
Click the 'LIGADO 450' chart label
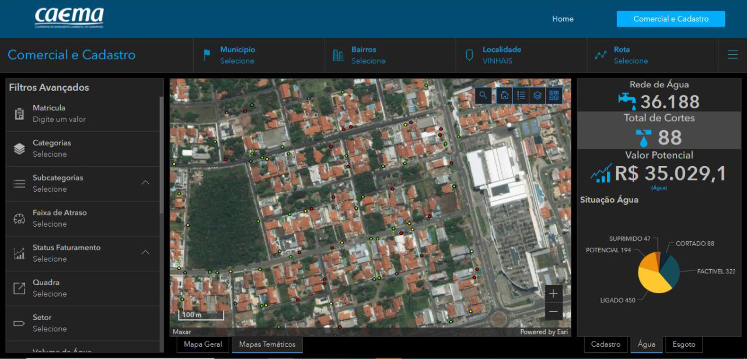(x=617, y=300)
